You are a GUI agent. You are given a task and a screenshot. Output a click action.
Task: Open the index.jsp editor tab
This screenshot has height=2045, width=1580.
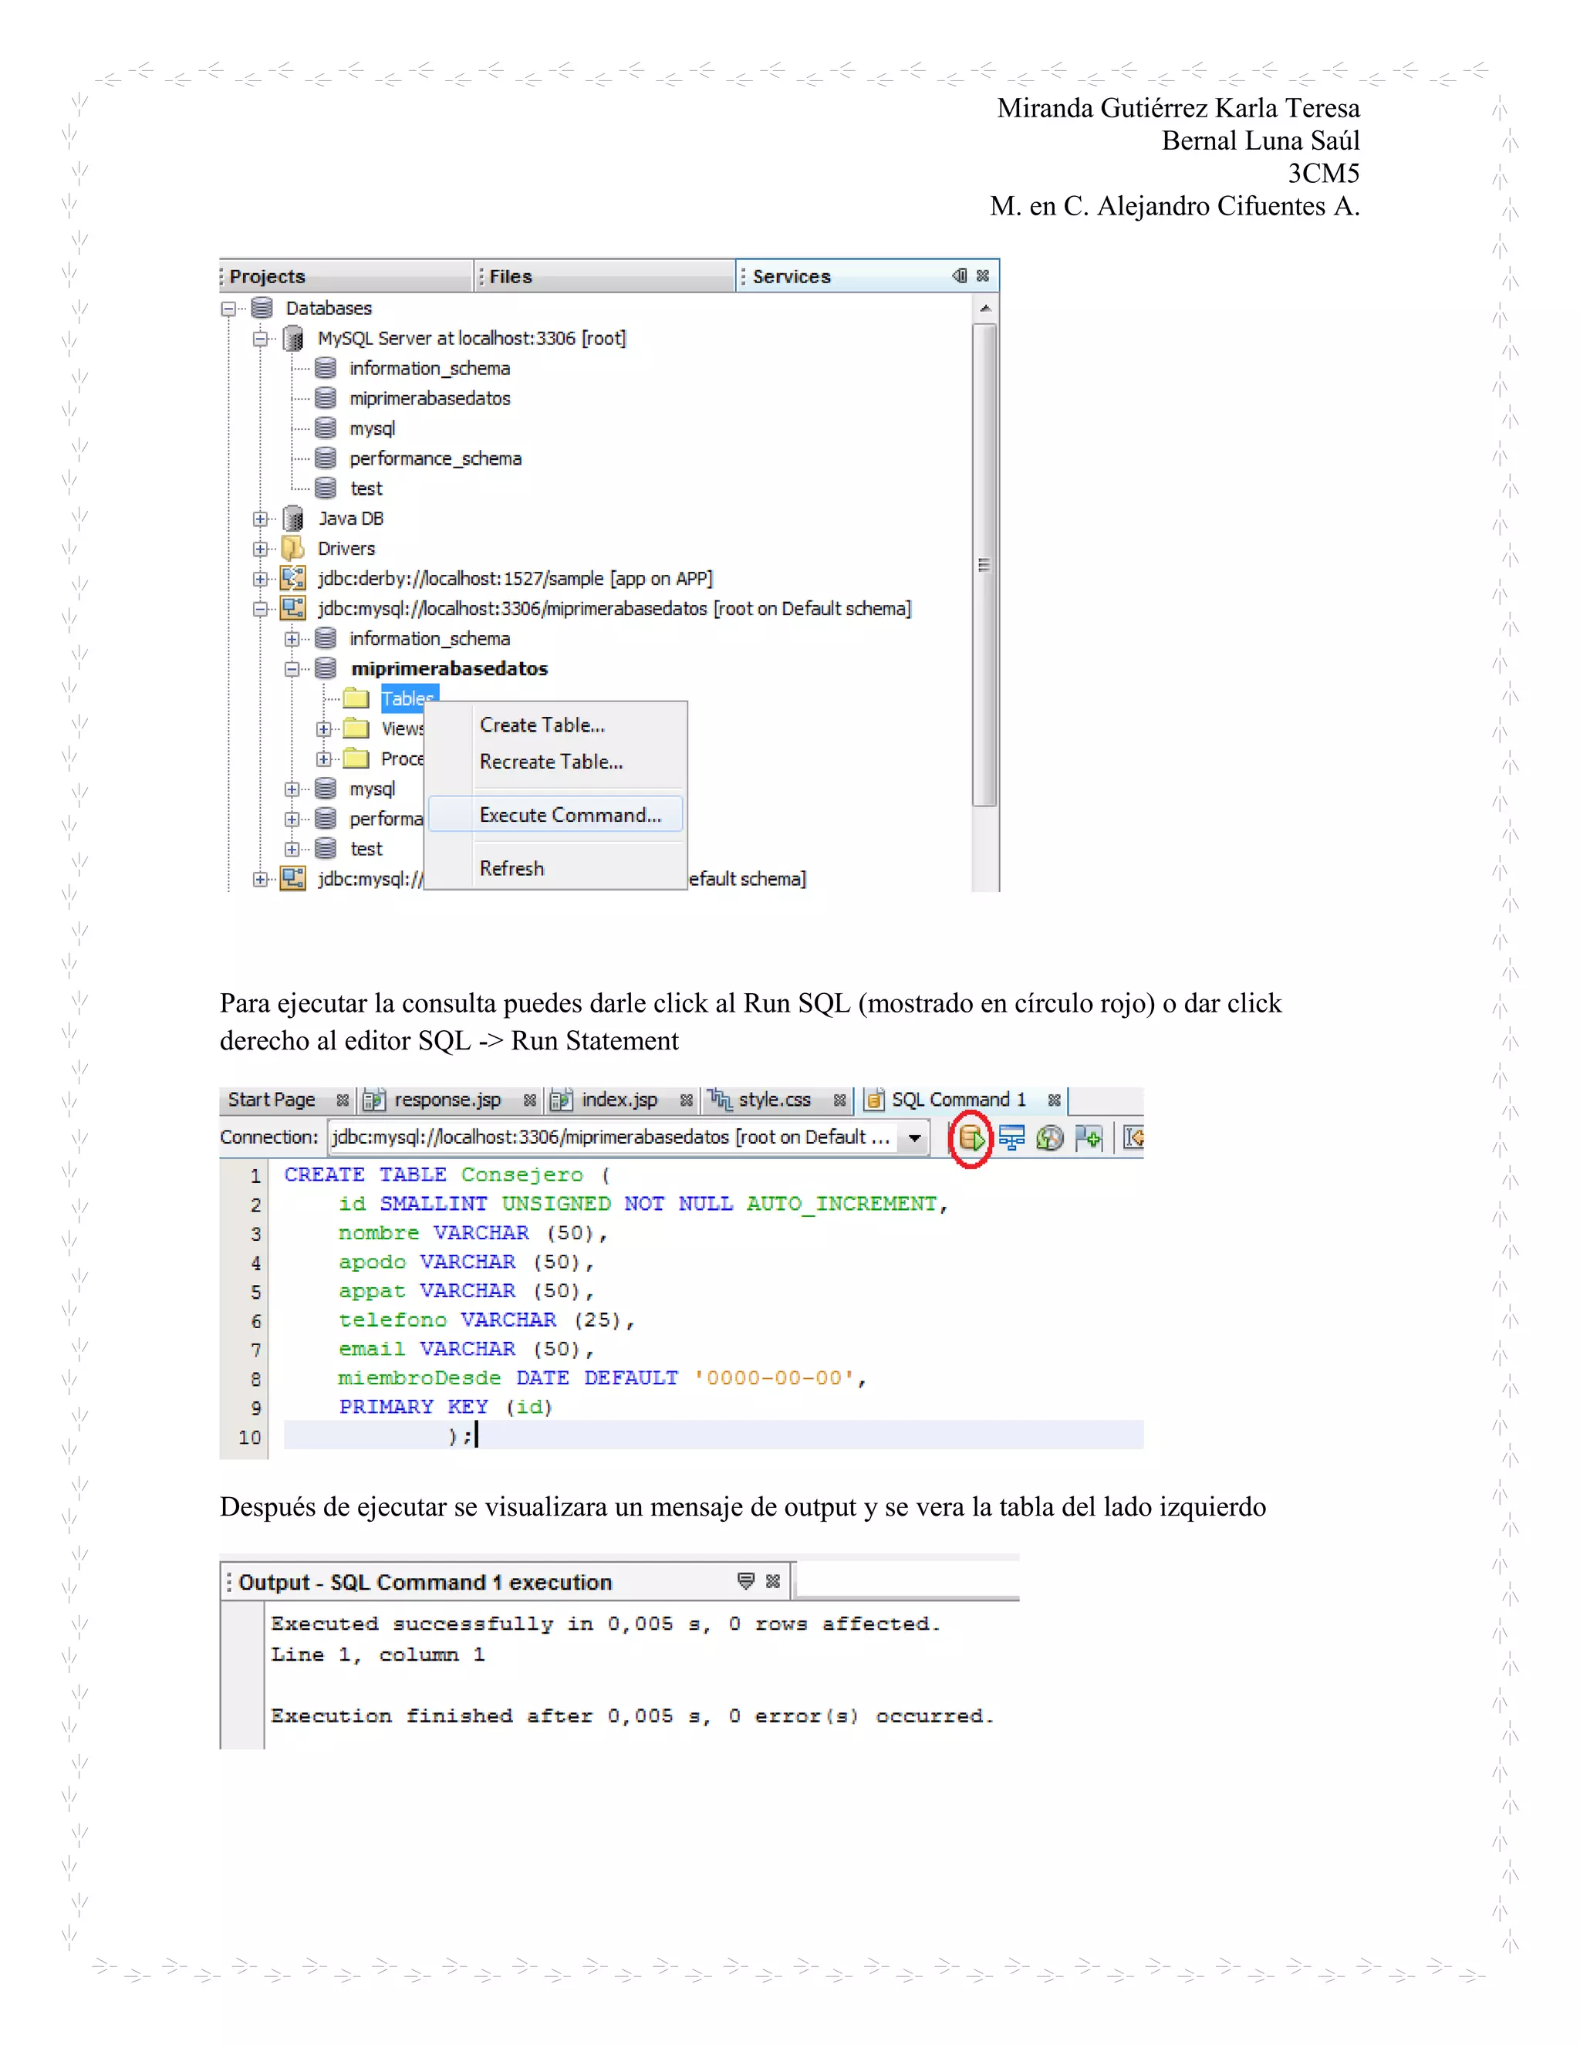(619, 1099)
